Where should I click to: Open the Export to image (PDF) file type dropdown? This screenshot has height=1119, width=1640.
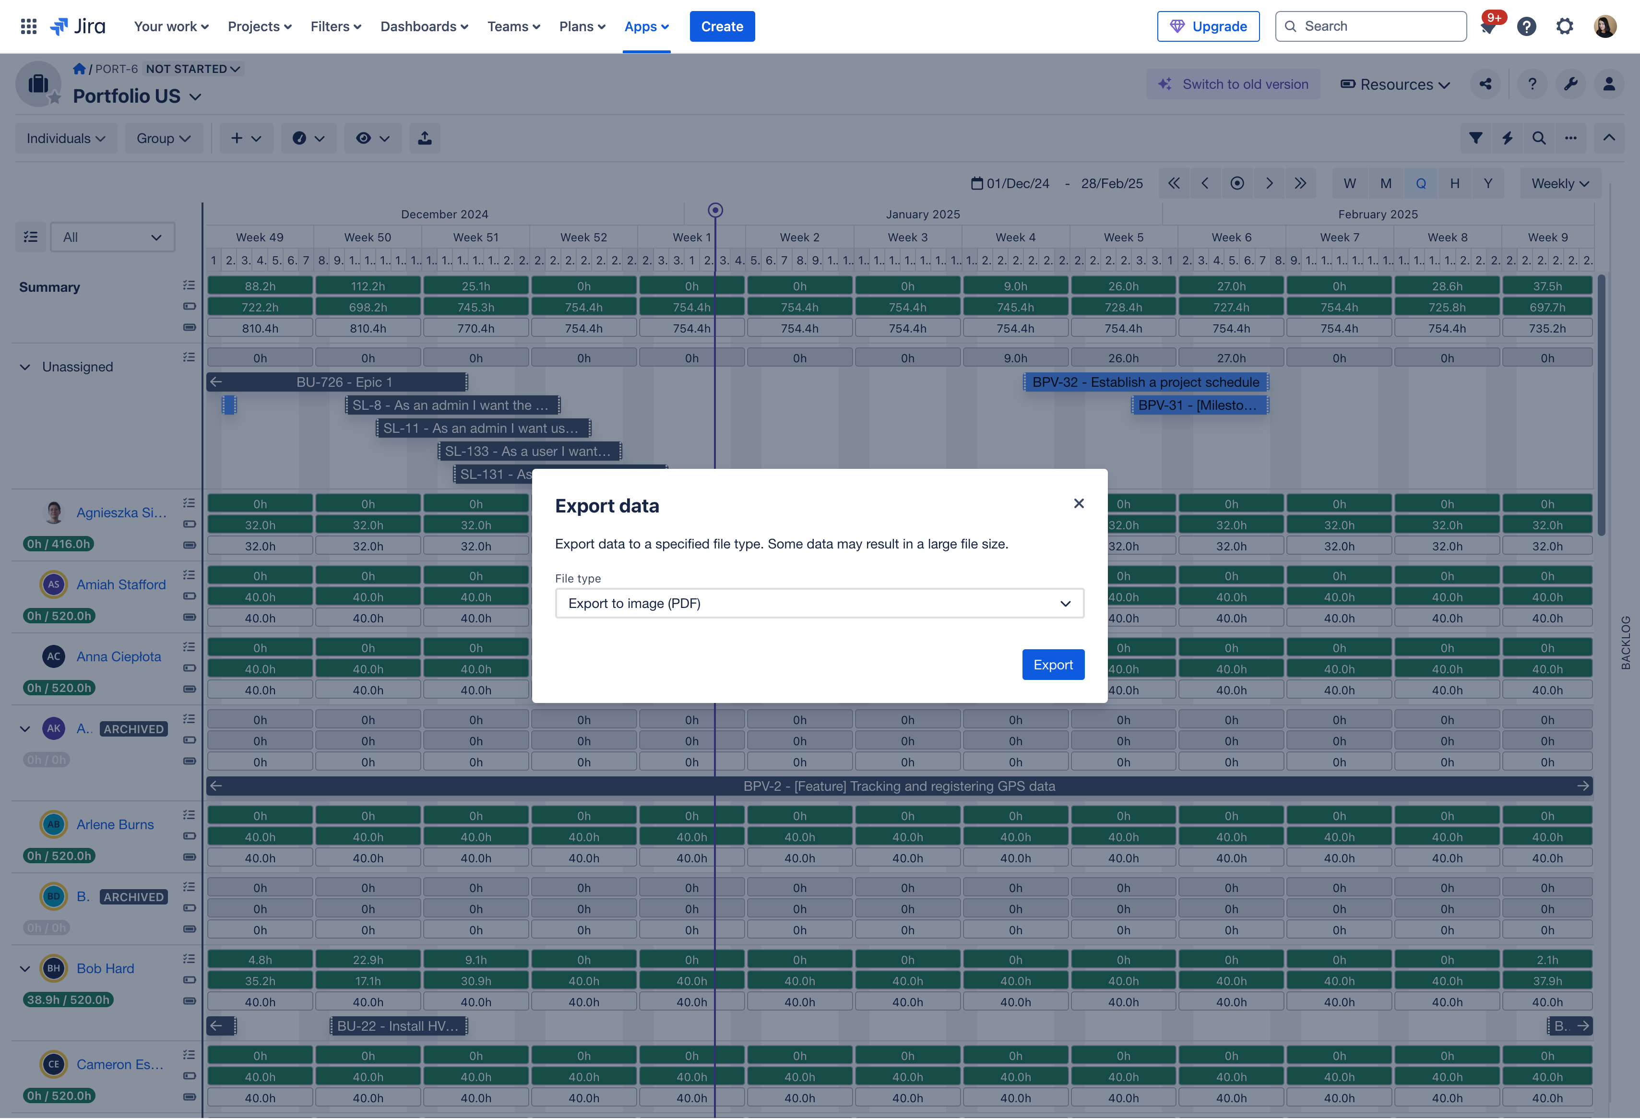tap(820, 603)
